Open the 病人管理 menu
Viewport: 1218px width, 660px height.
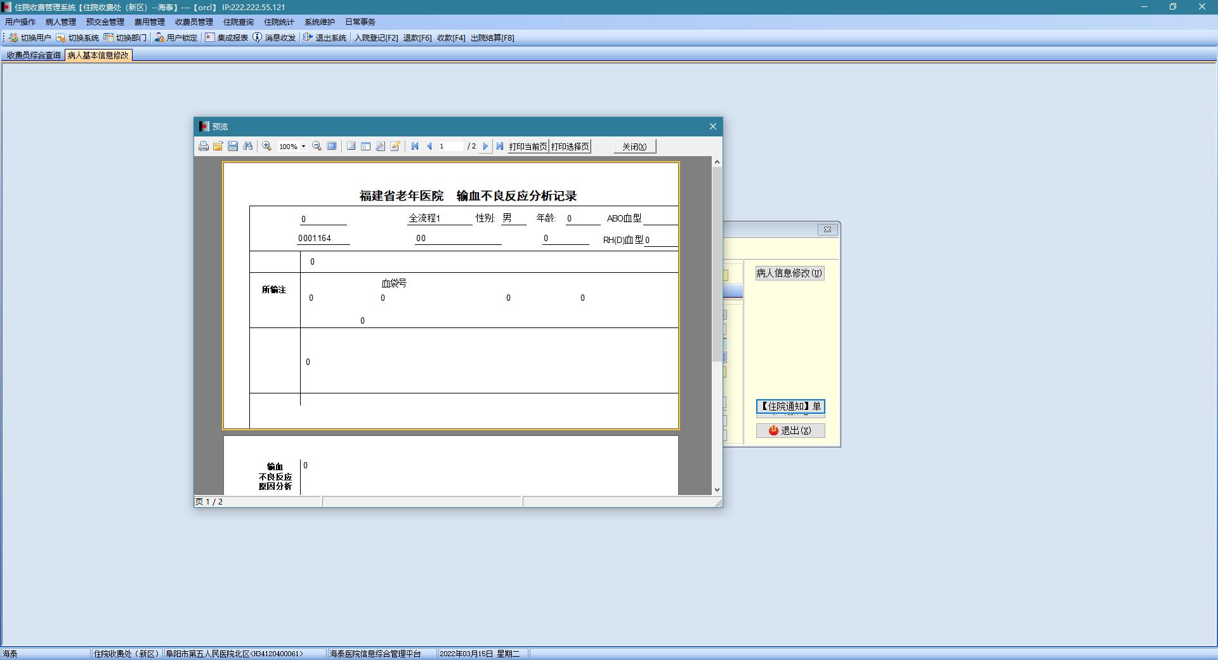point(61,22)
